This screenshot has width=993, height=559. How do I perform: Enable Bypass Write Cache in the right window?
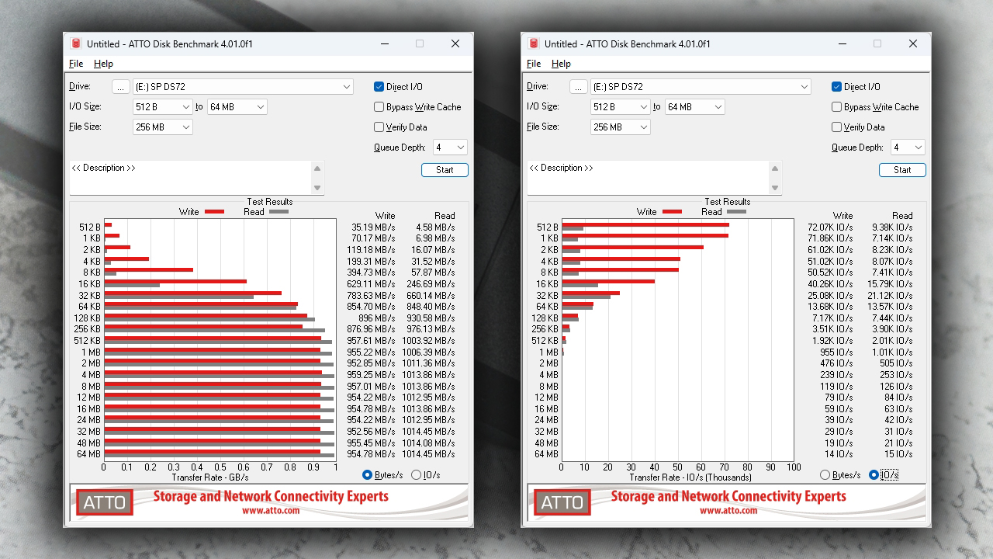coord(837,107)
